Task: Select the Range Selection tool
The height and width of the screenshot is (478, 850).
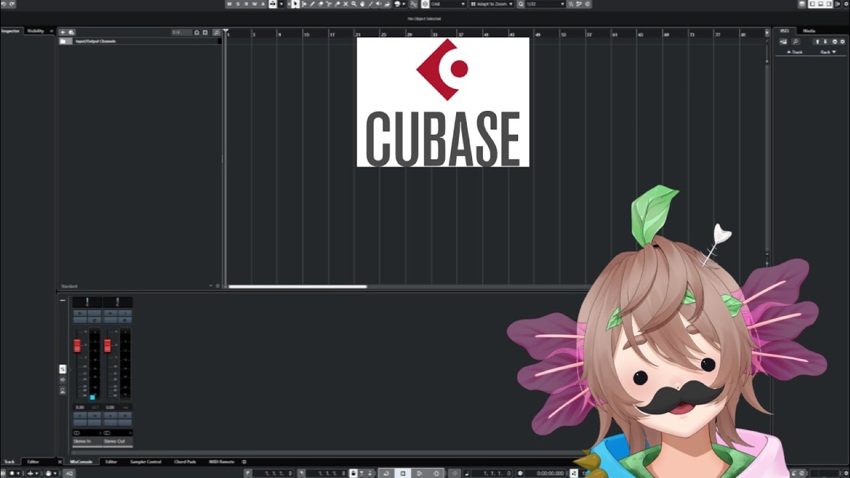Action: [x=303, y=4]
